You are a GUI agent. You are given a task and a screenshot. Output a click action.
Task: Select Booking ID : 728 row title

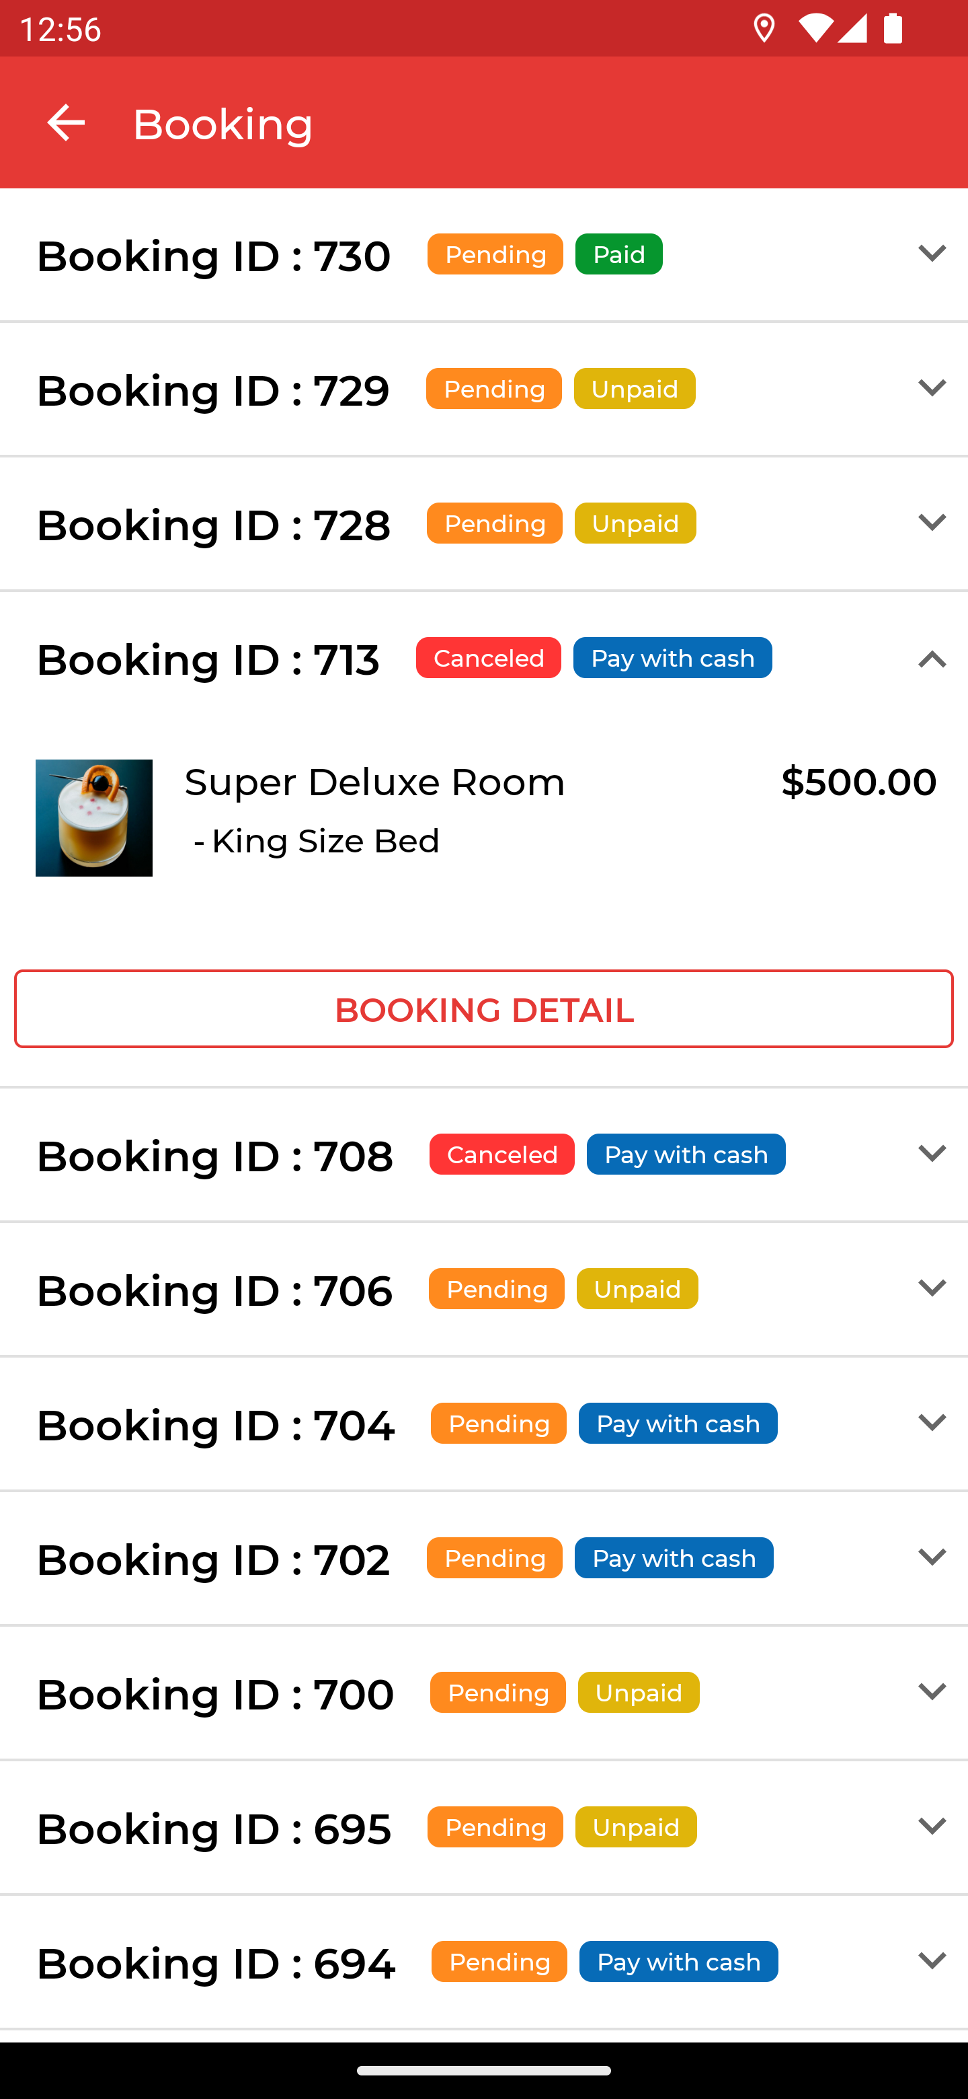[x=213, y=525]
